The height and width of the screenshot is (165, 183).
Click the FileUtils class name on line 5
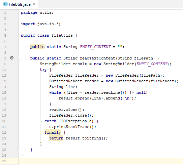(62, 35)
